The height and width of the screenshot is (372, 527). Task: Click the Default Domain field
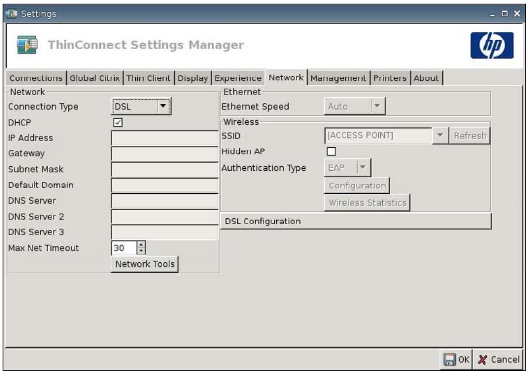click(x=165, y=185)
